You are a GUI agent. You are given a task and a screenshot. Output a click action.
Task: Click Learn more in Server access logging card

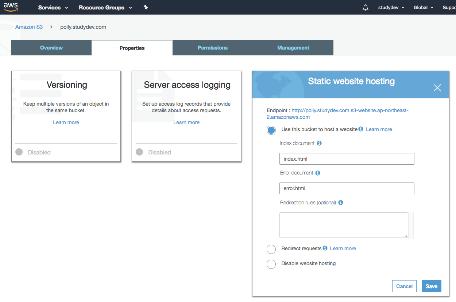pyautogui.click(x=186, y=122)
